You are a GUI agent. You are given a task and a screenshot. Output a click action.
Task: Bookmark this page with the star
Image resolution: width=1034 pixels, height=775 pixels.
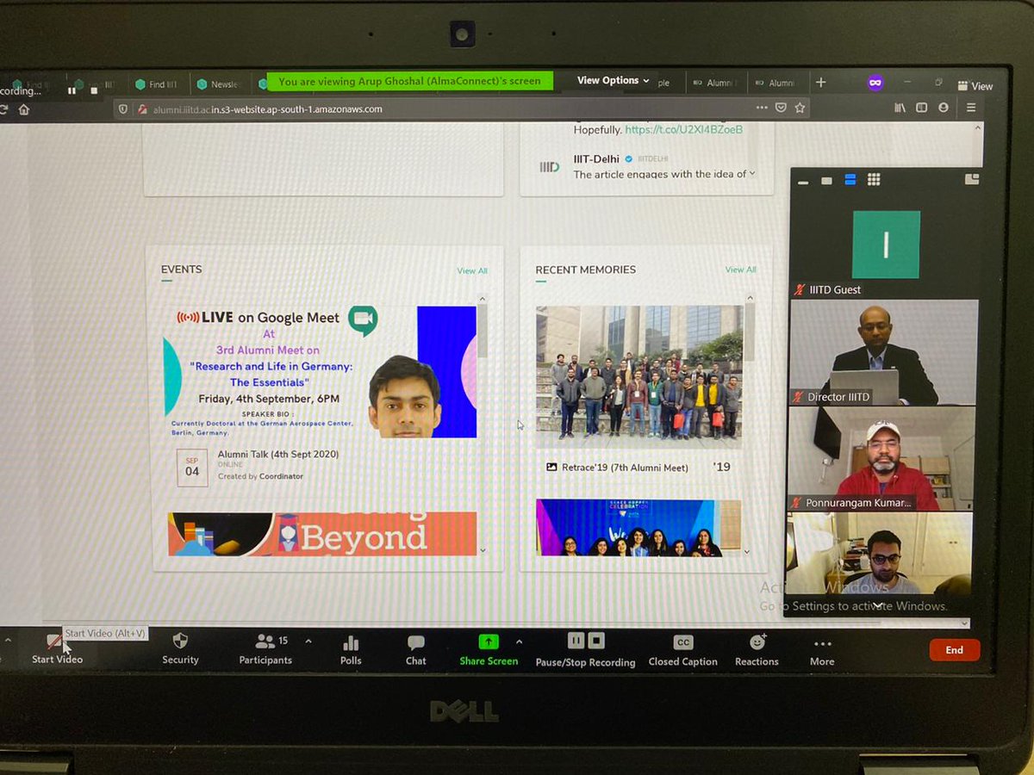click(x=800, y=108)
